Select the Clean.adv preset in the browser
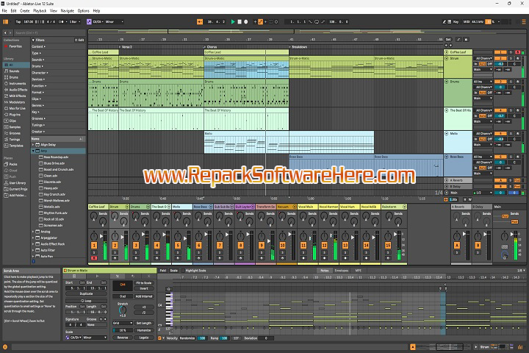 click(50, 176)
